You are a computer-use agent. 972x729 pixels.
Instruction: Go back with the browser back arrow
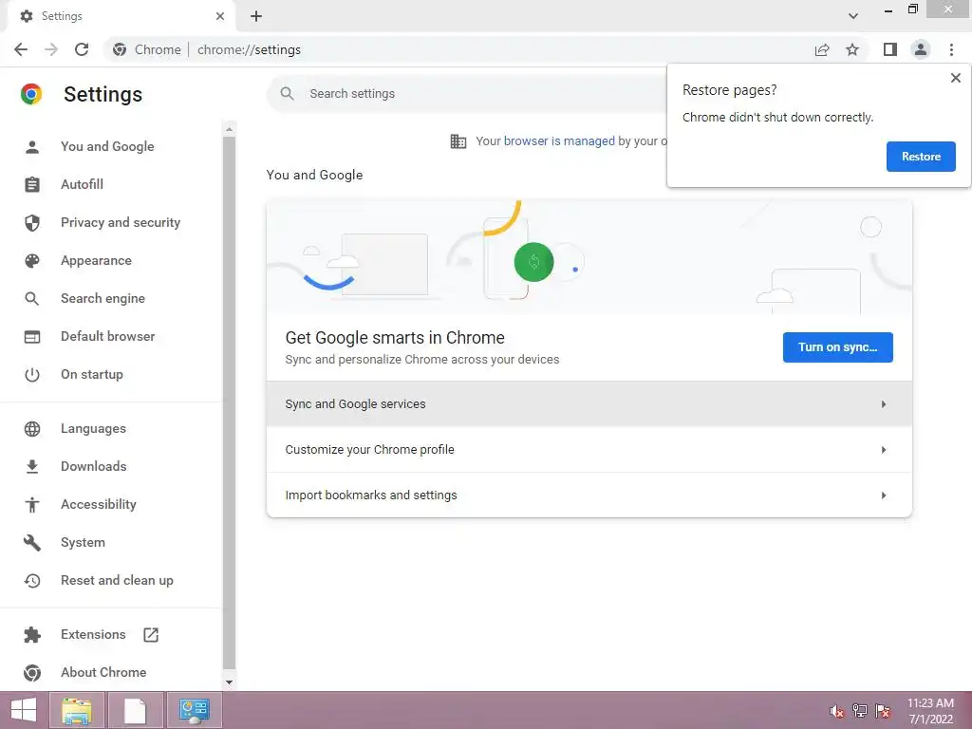[x=21, y=49]
